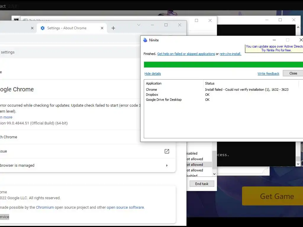Screen dimensions: 303x227
Task: Maximize the console window
Action: [x=280, y=20]
